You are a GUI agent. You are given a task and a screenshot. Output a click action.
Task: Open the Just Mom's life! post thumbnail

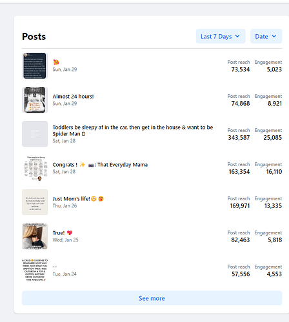point(35,202)
